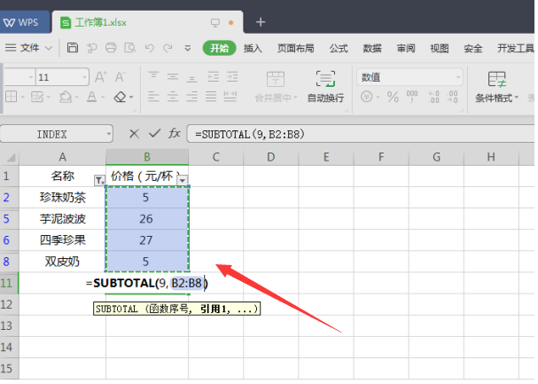Open the font size 11 dropdown

pyautogui.click(x=84, y=77)
